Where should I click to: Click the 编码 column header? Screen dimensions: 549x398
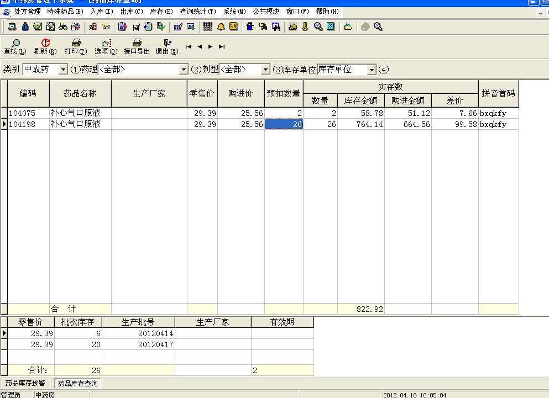(28, 93)
